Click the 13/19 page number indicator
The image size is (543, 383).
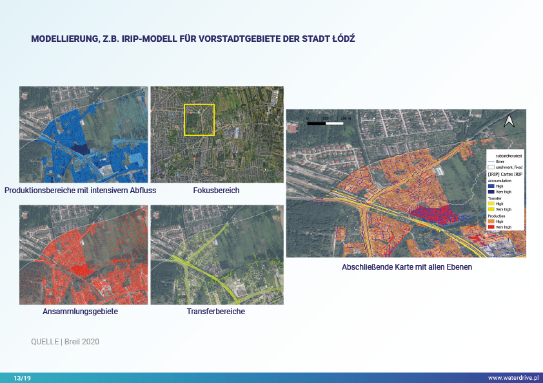click(22, 378)
